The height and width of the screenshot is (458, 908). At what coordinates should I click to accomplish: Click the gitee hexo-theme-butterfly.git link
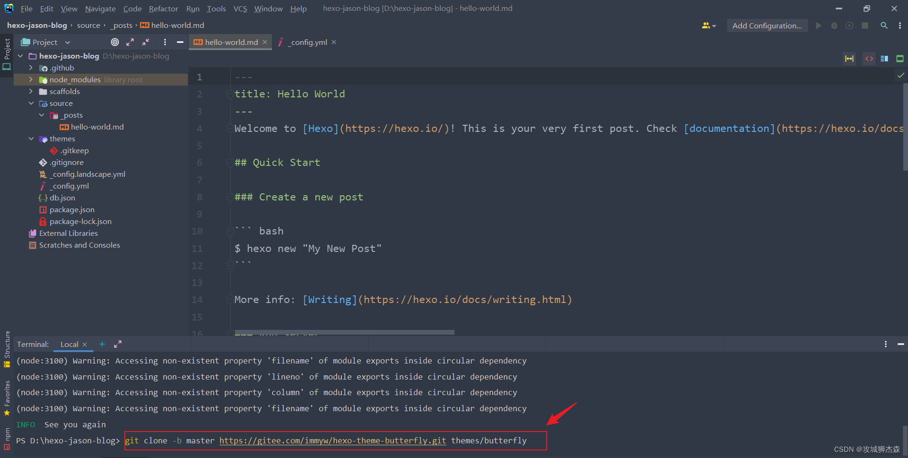(332, 441)
